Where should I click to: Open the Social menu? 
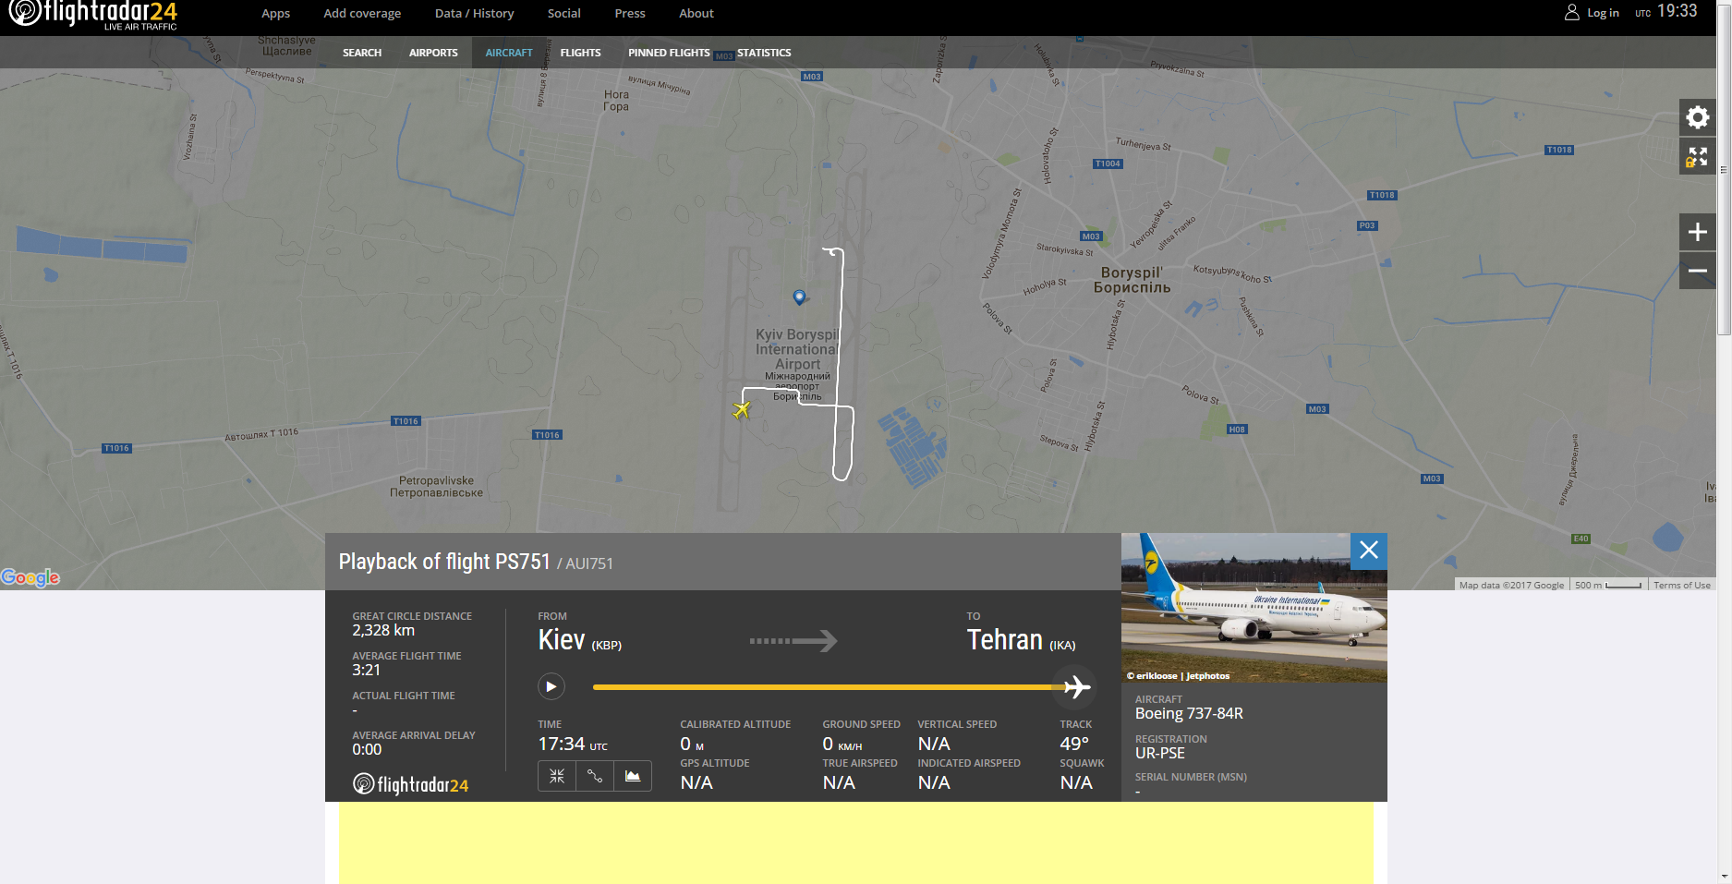(563, 13)
